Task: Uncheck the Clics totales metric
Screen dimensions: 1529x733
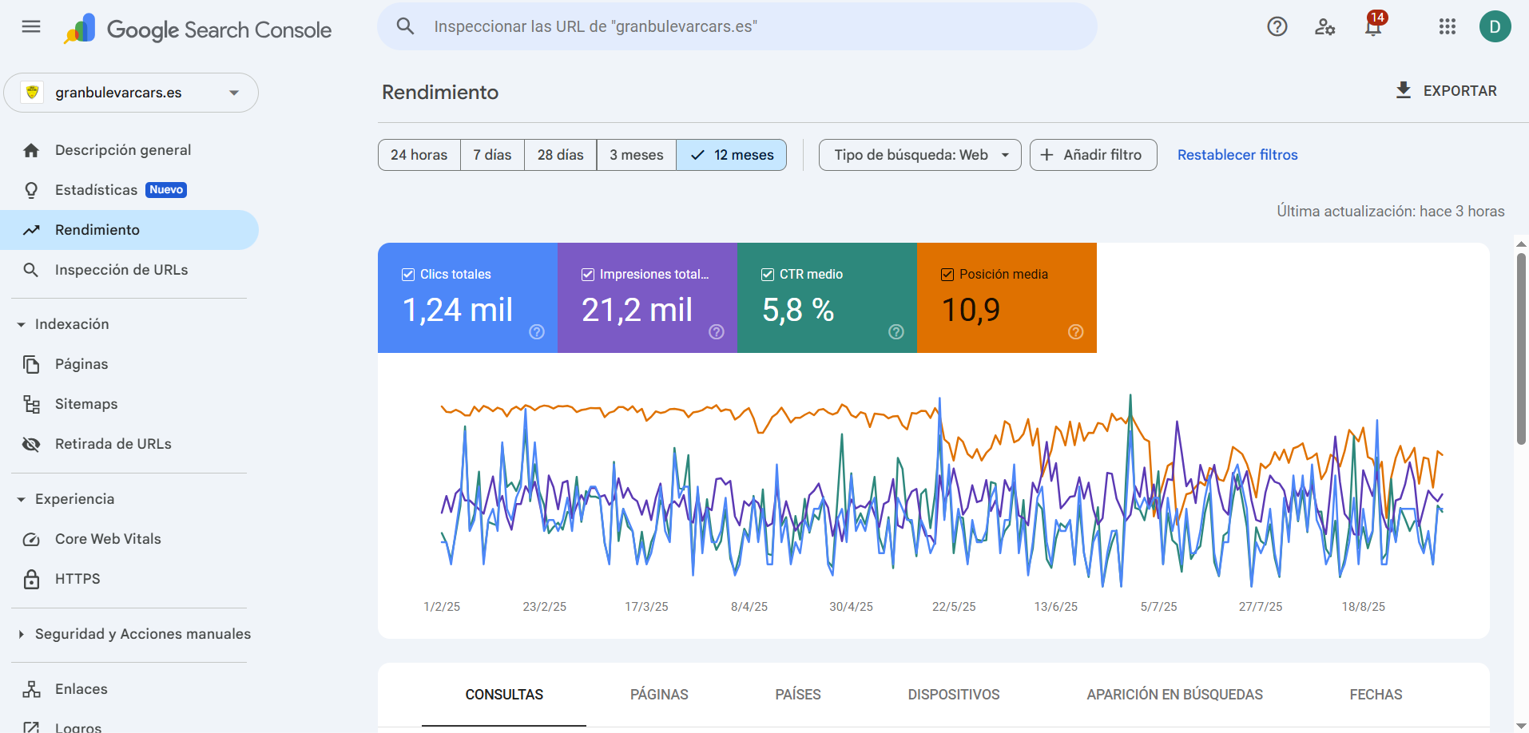Action: 407,274
